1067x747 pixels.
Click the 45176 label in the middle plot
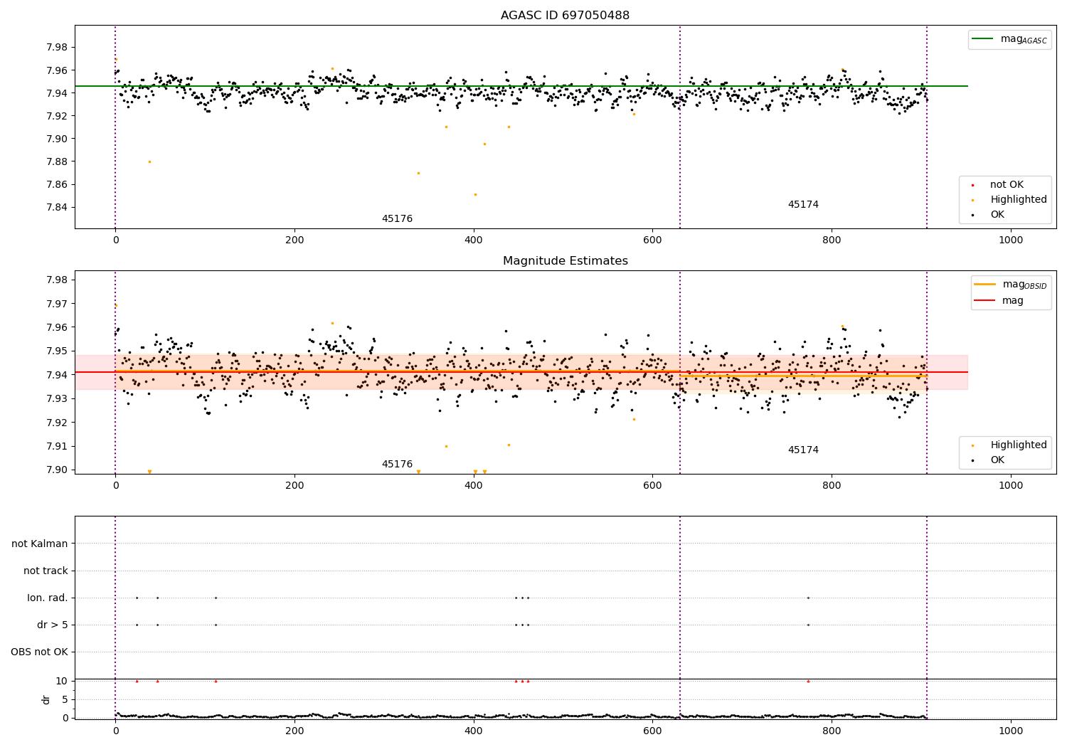coord(397,465)
